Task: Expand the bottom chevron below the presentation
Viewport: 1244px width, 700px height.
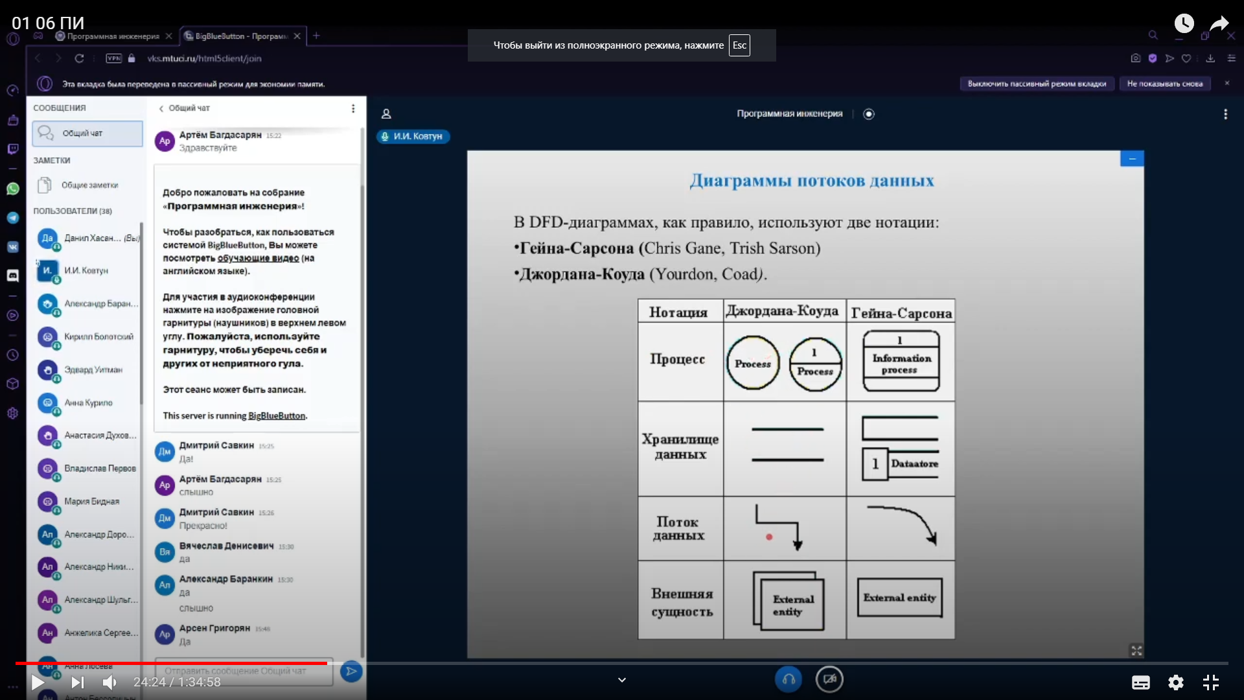Action: click(622, 680)
